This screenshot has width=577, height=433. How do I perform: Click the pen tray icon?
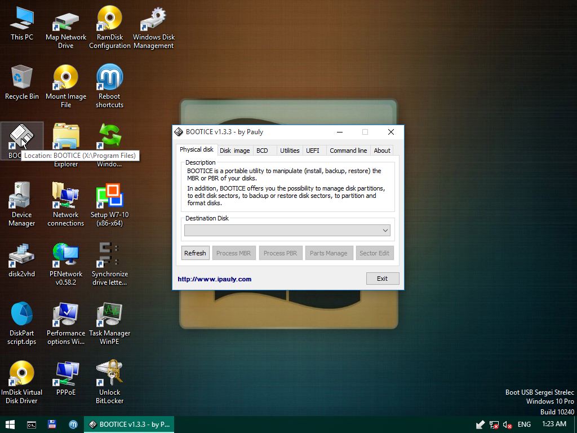point(480,425)
